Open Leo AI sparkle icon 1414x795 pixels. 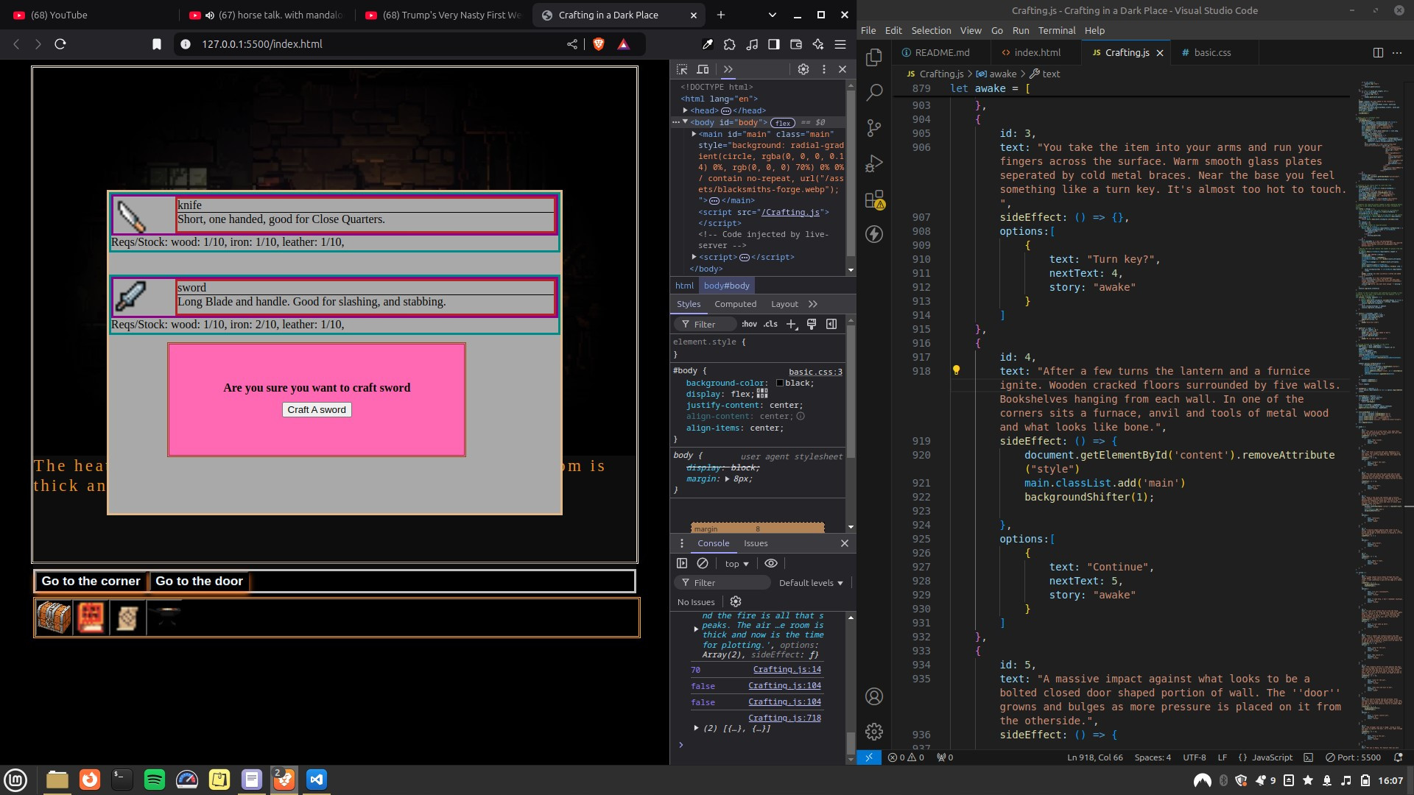click(818, 44)
